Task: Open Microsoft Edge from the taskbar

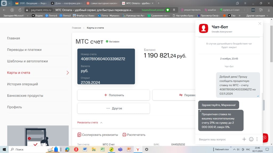Action: 67,149
